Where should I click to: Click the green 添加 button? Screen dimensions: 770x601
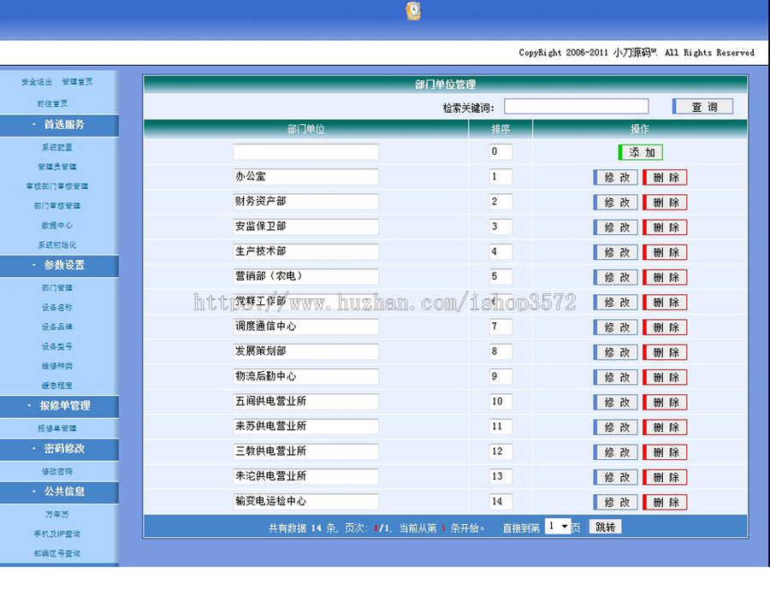[x=640, y=152]
